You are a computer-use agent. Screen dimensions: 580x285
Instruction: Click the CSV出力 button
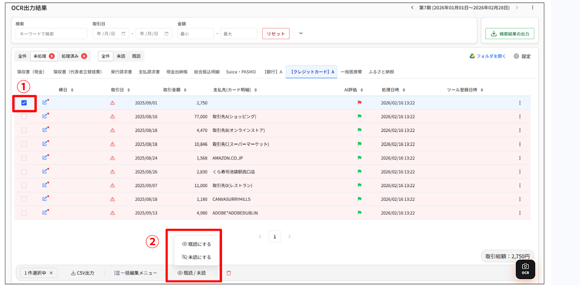pyautogui.click(x=82, y=273)
